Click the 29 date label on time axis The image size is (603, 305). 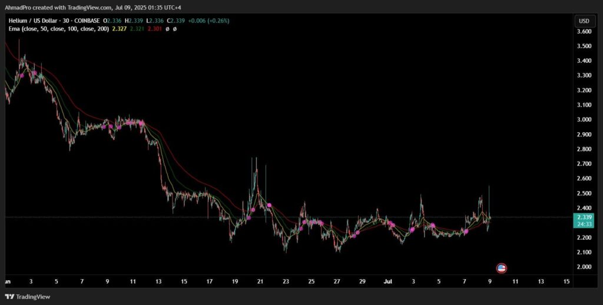tap(362, 281)
